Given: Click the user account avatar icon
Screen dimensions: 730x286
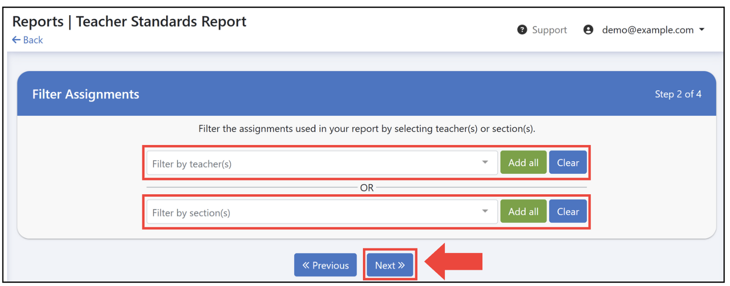Looking at the screenshot, I should coord(588,30).
